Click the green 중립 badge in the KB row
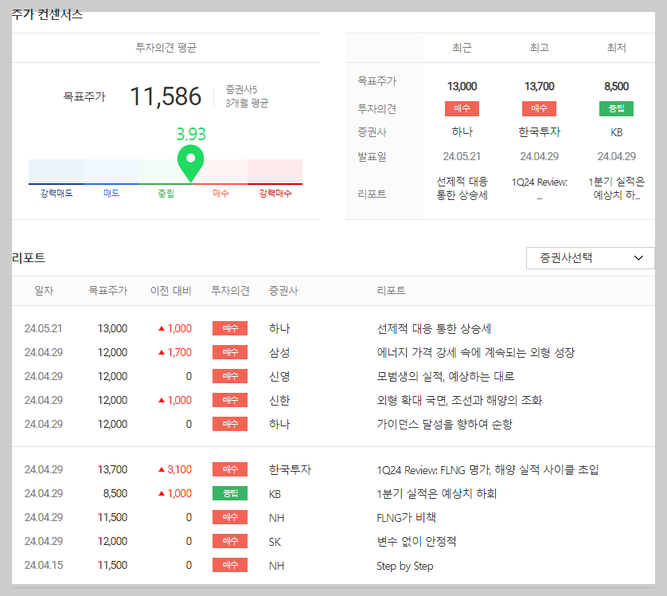 pos(230,493)
